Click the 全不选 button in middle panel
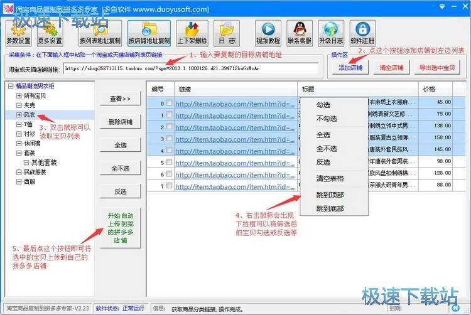Screen dimensions: 471x315 [x=120, y=168]
